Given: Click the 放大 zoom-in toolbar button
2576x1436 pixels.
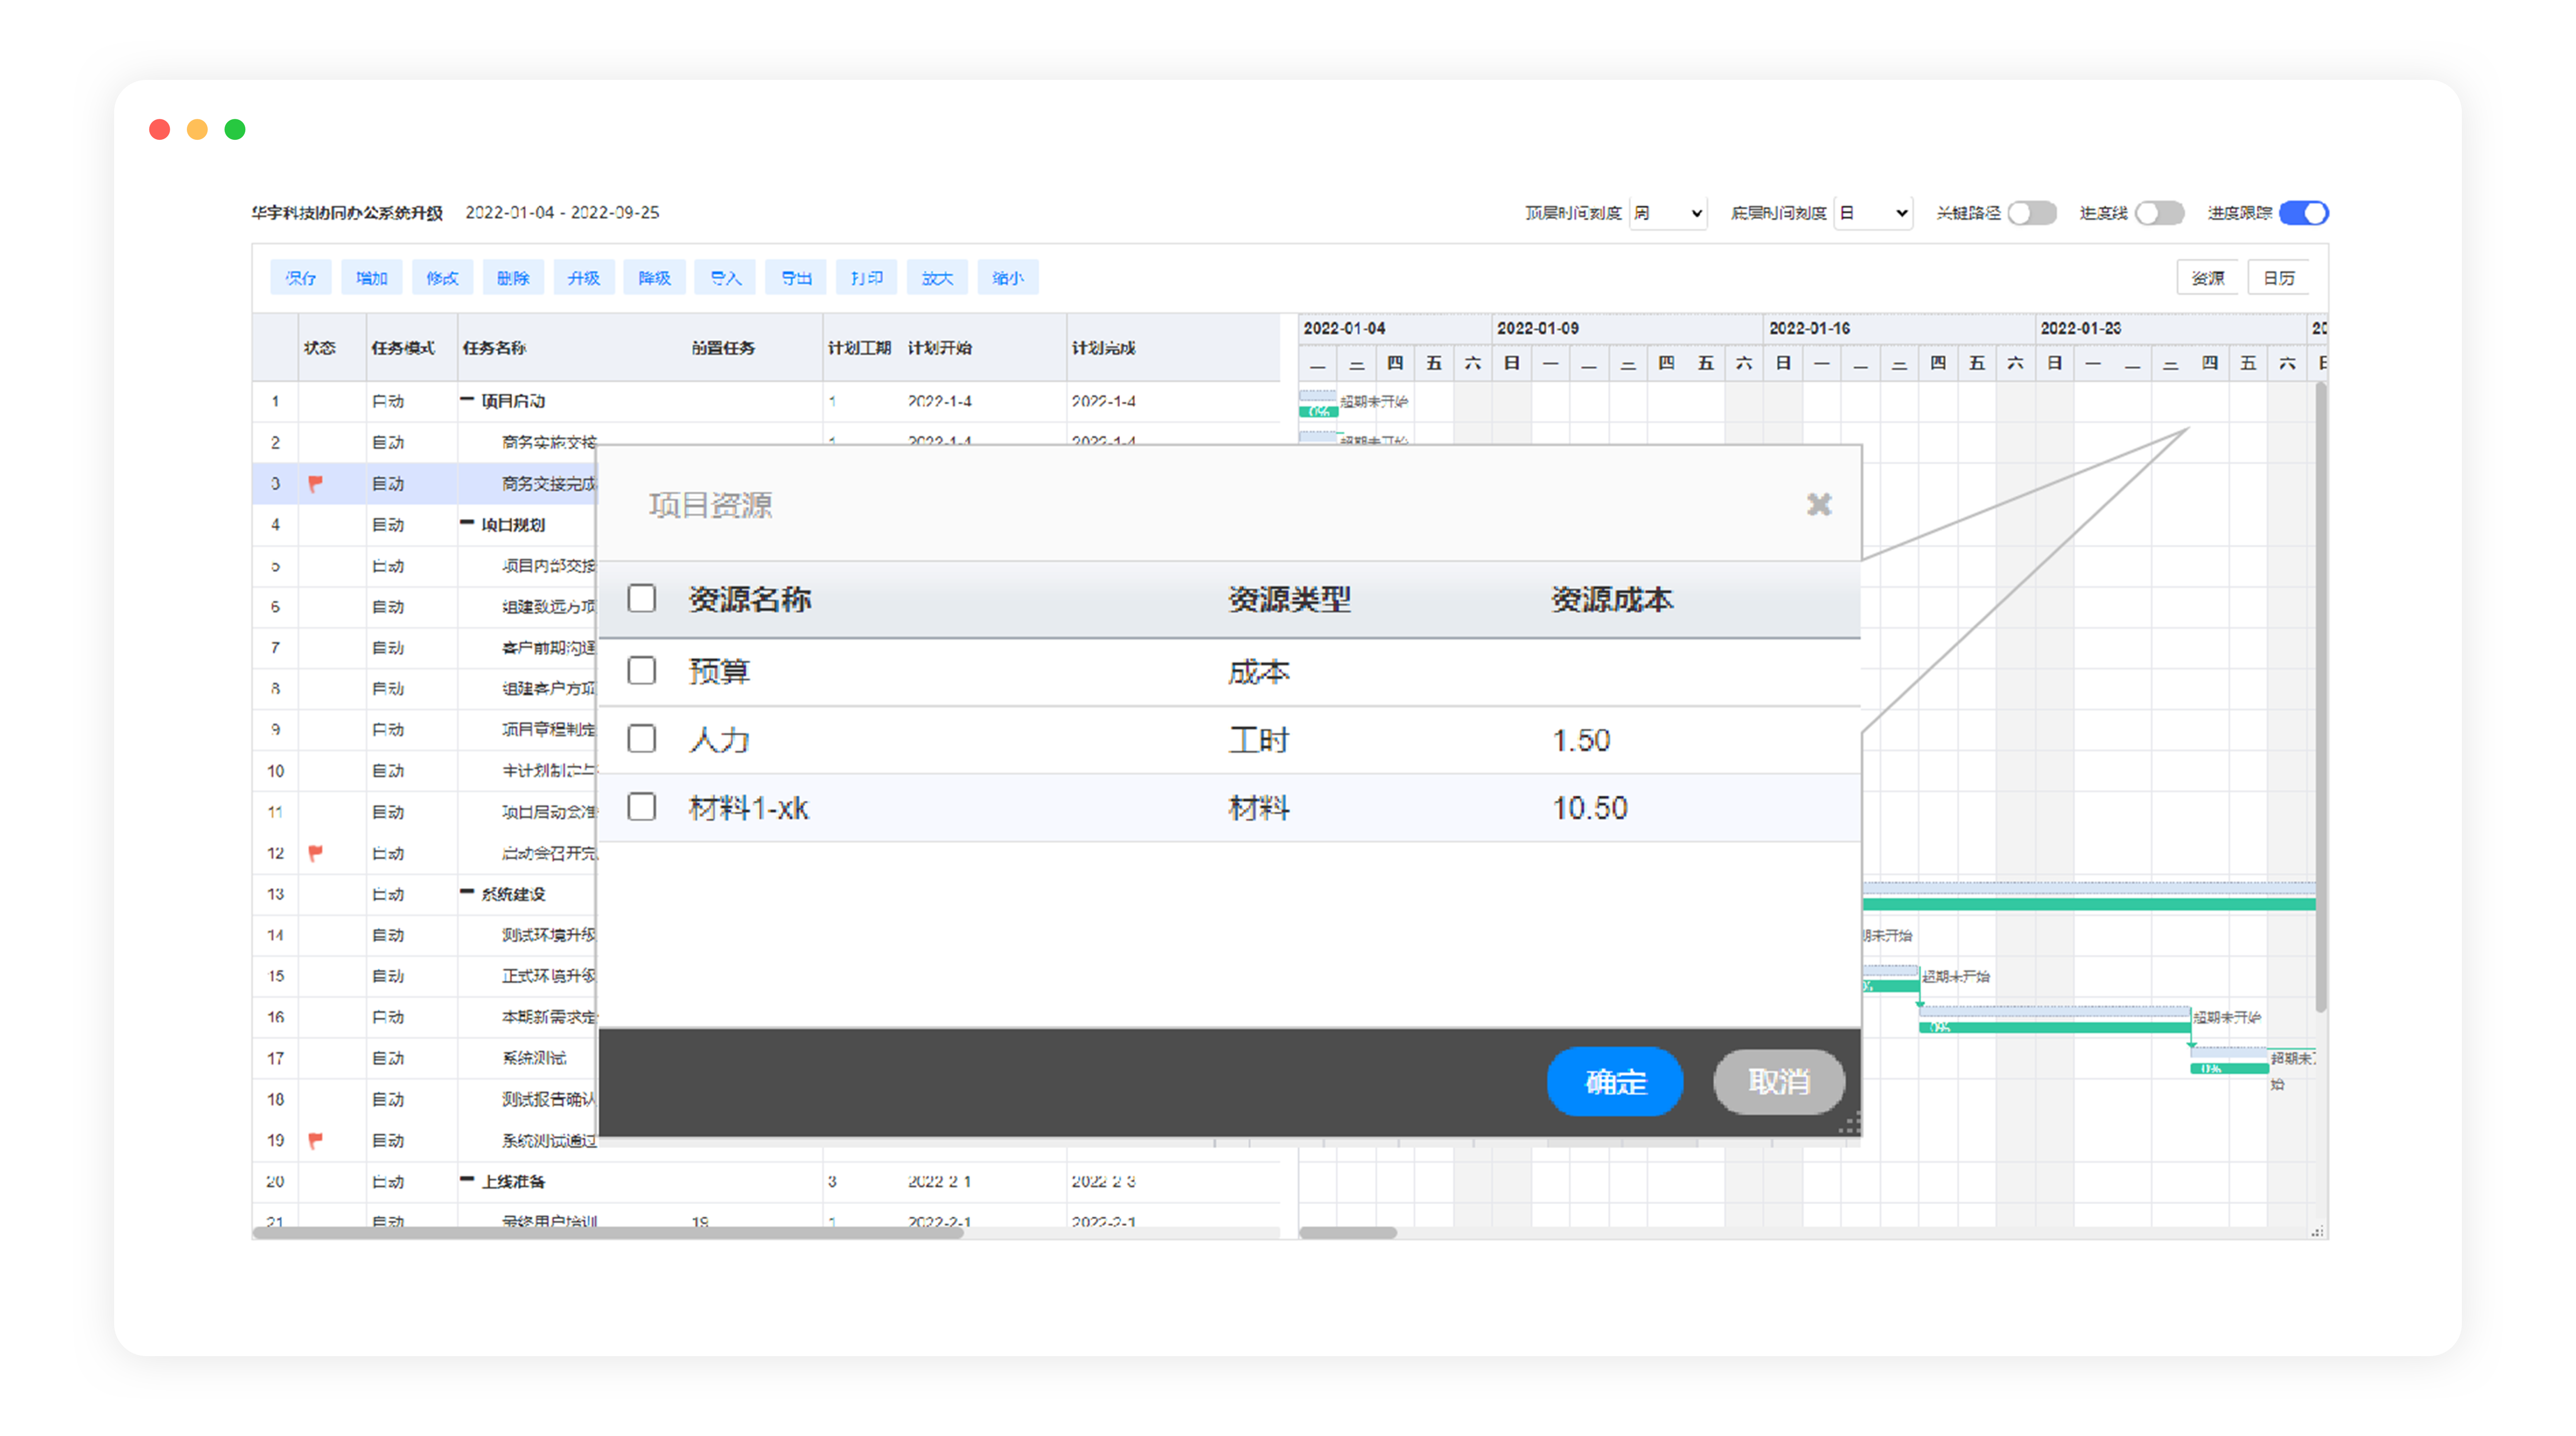Looking at the screenshot, I should pos(937,278).
